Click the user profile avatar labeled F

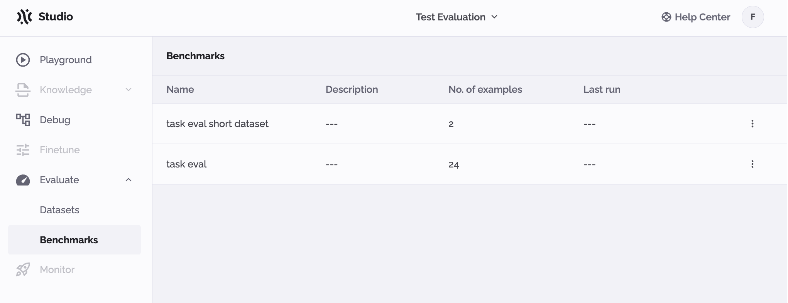[x=753, y=17]
